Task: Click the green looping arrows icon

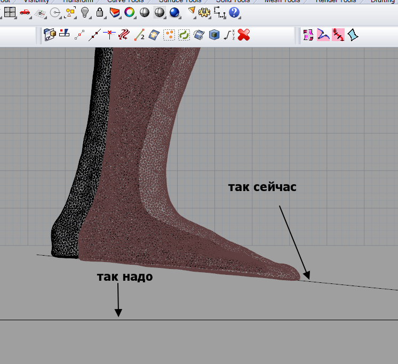Action: (x=185, y=35)
